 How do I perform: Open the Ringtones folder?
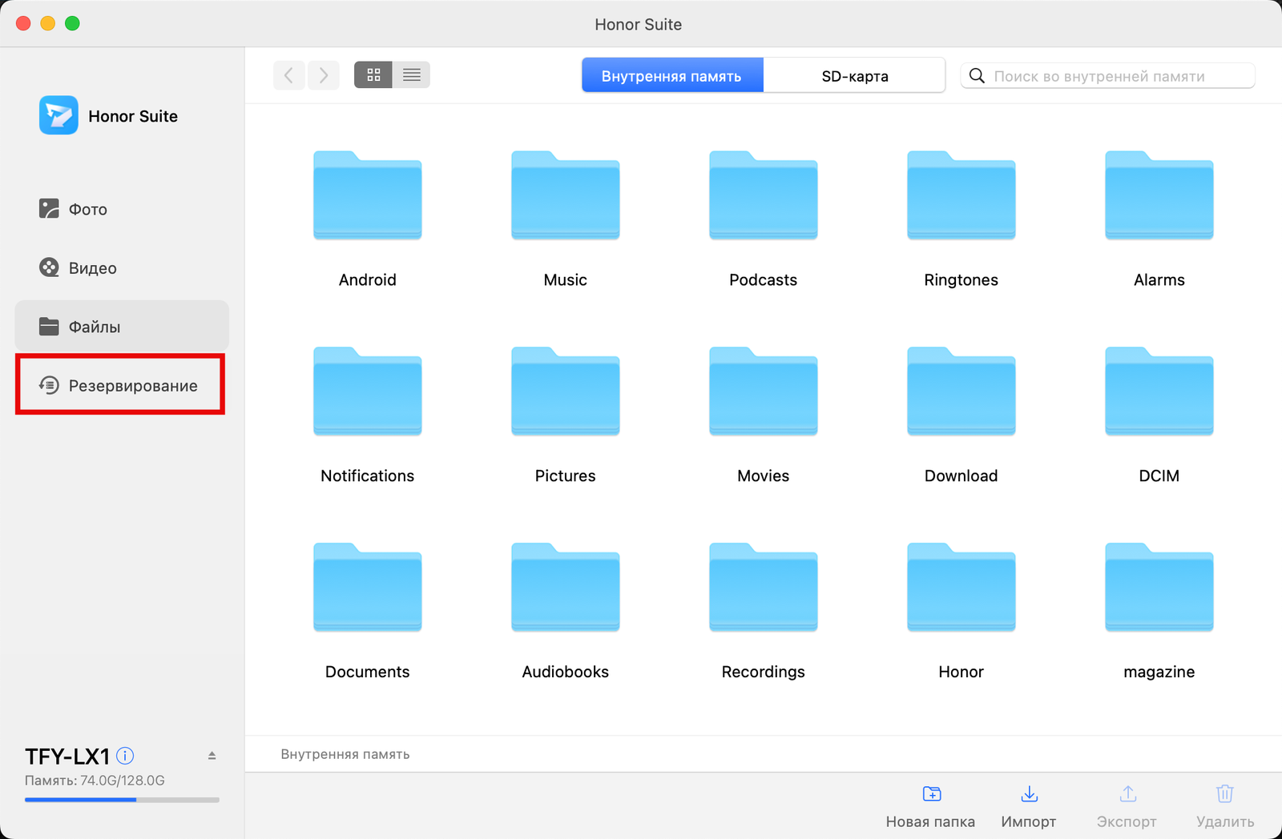(x=961, y=195)
